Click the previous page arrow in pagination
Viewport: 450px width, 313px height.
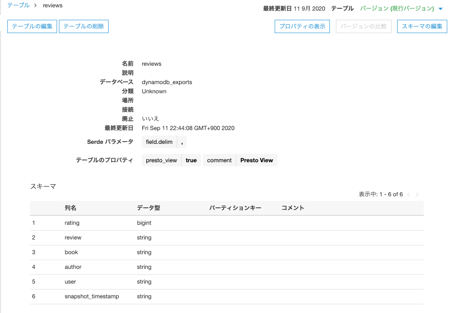(408, 194)
